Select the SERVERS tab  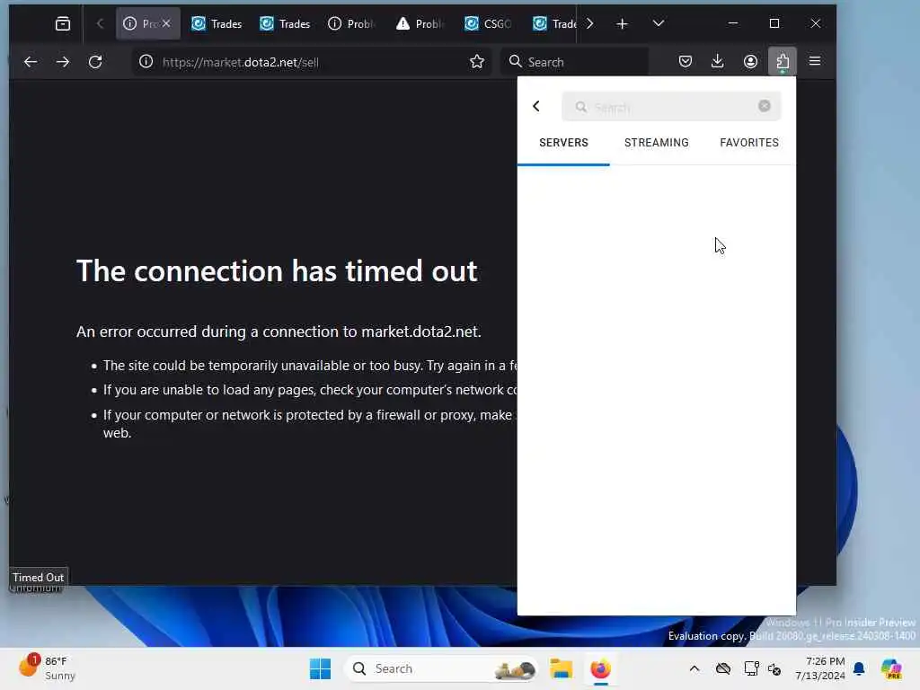tap(563, 143)
